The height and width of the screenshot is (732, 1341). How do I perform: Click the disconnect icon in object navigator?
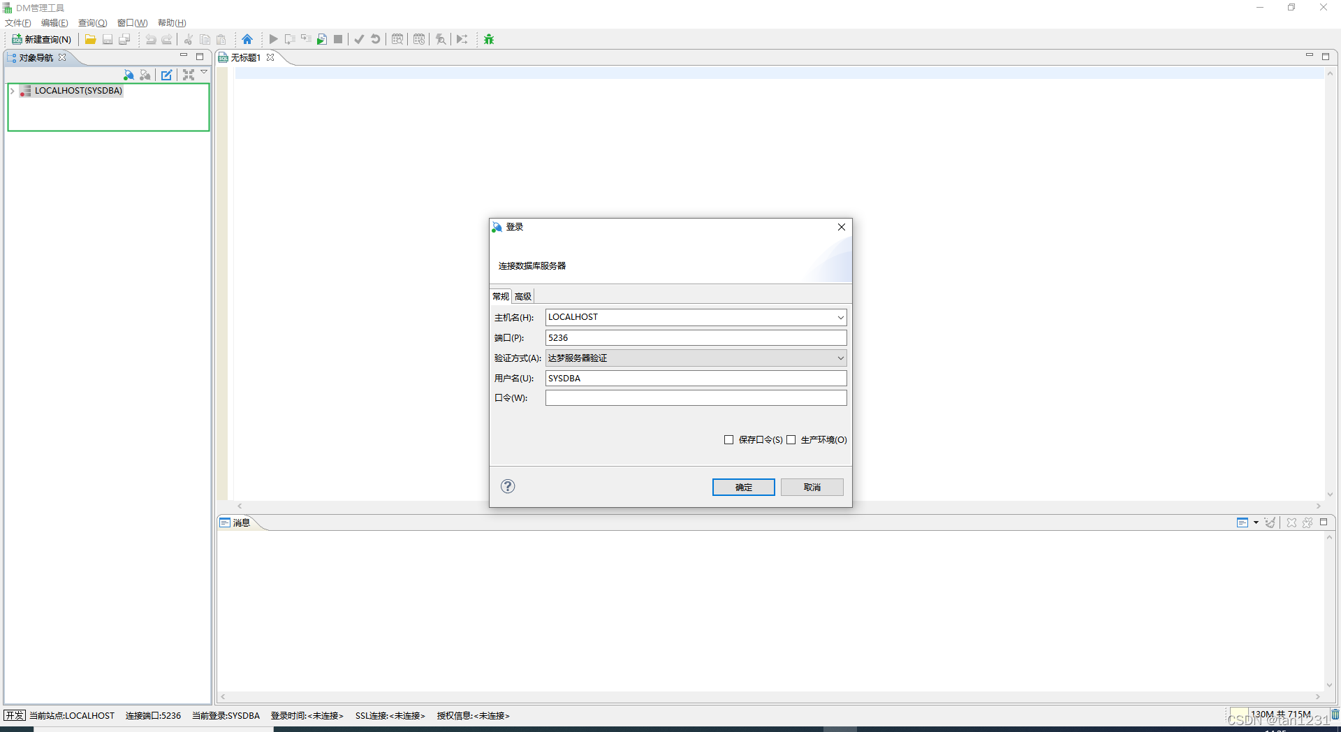coord(145,75)
